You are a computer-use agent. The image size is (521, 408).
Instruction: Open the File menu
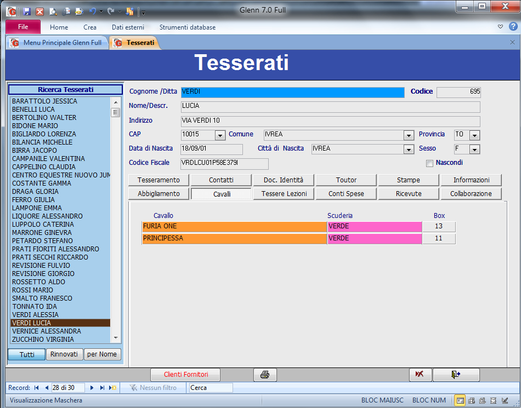click(23, 27)
